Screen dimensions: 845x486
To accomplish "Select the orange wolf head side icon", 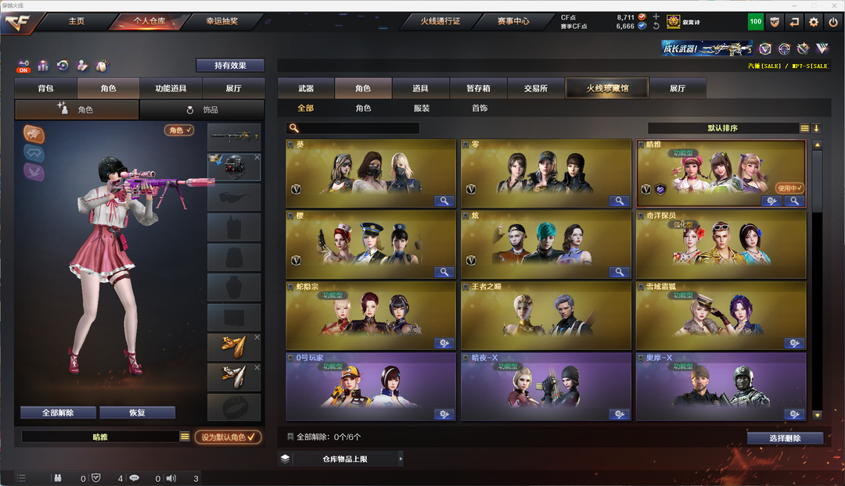I will coord(34,134).
